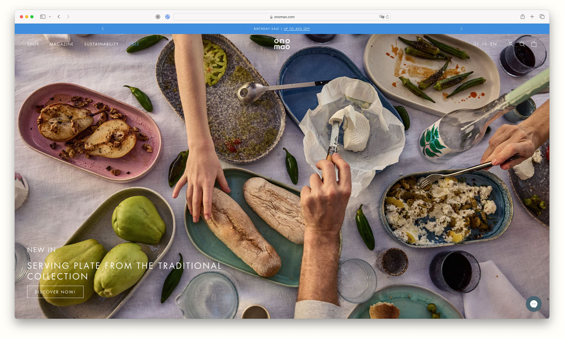The height and width of the screenshot is (338, 564).
Task: Open the SUSTAINABILITY menu item
Action: point(101,44)
